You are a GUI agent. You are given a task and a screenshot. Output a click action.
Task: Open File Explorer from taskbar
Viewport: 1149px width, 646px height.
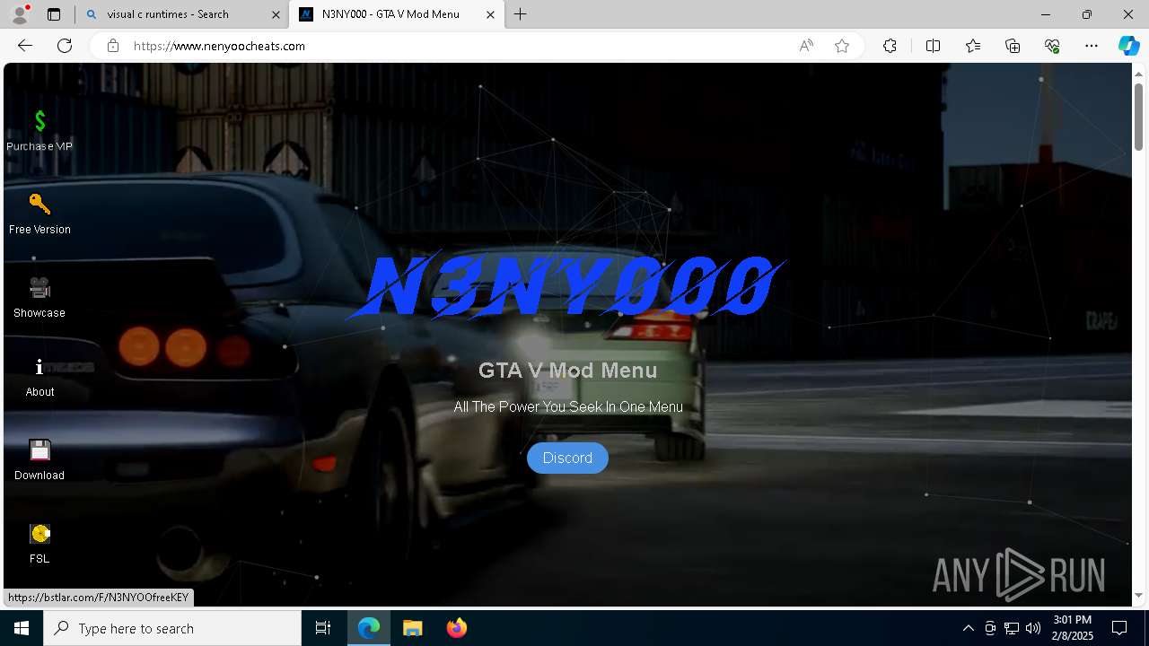[x=412, y=628]
